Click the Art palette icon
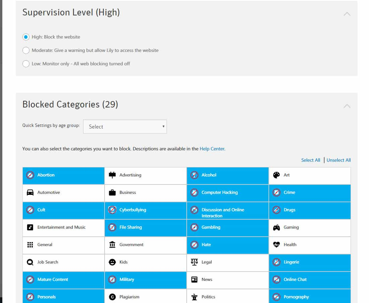The width and height of the screenshot is (369, 303). 276,175
